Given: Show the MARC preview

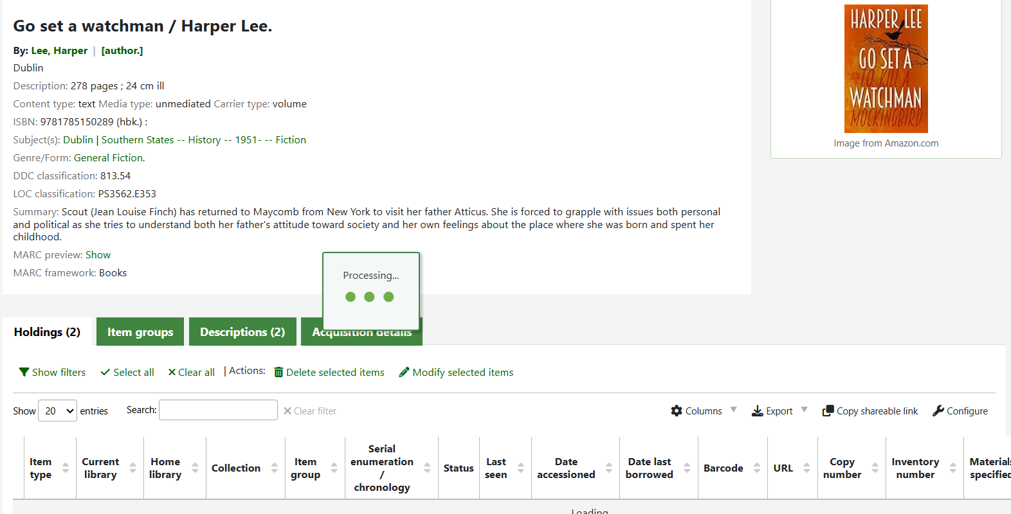Looking at the screenshot, I should pos(98,254).
